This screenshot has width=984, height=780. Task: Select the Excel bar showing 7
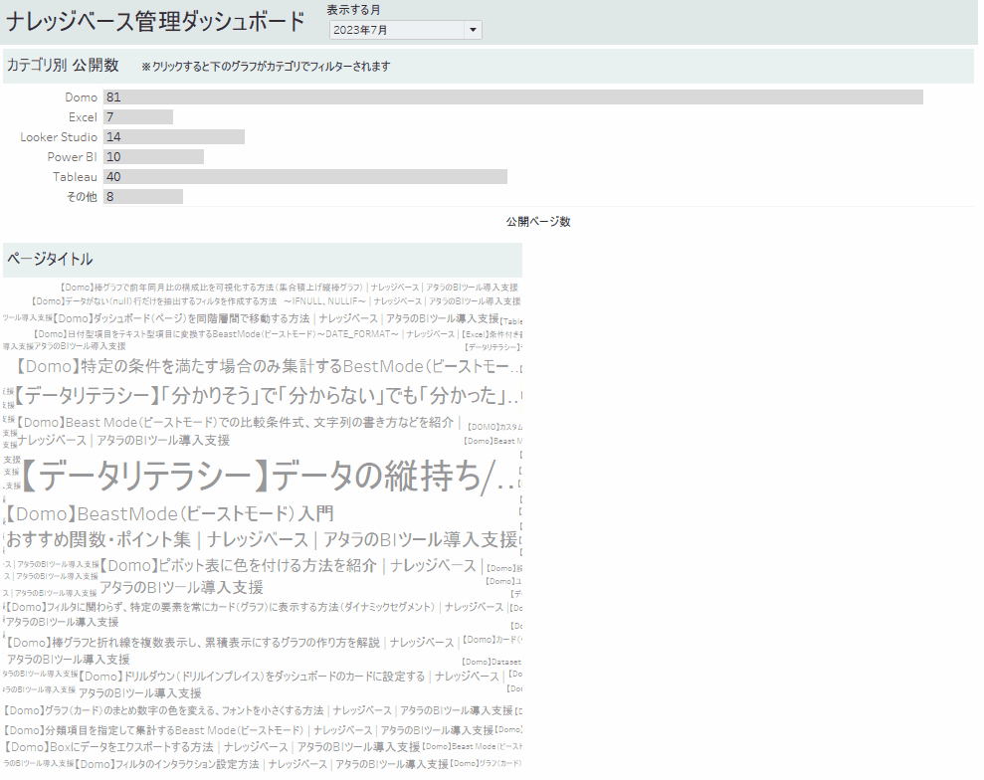pos(138,117)
